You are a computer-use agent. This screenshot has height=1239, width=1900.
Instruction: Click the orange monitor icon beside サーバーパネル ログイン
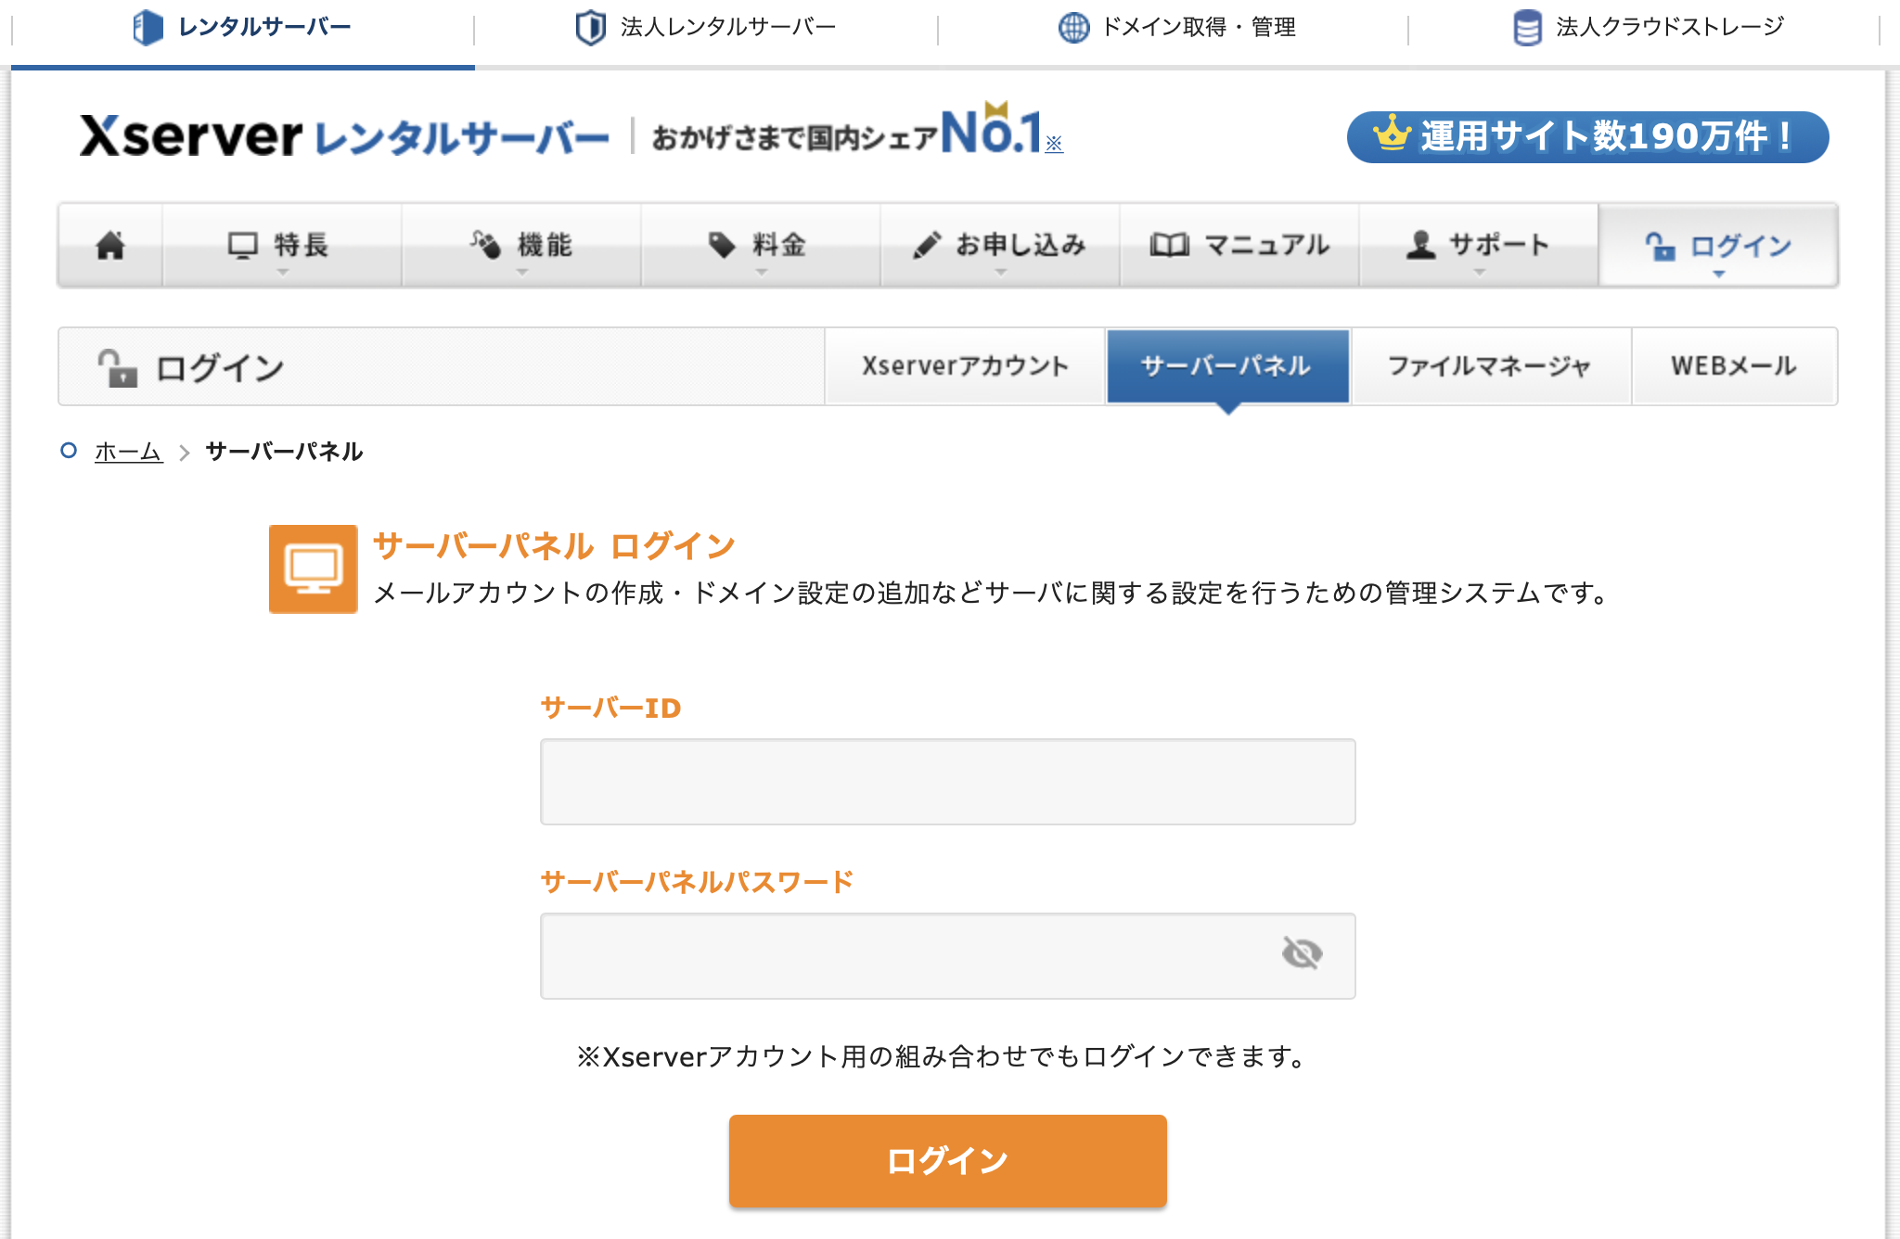click(314, 569)
